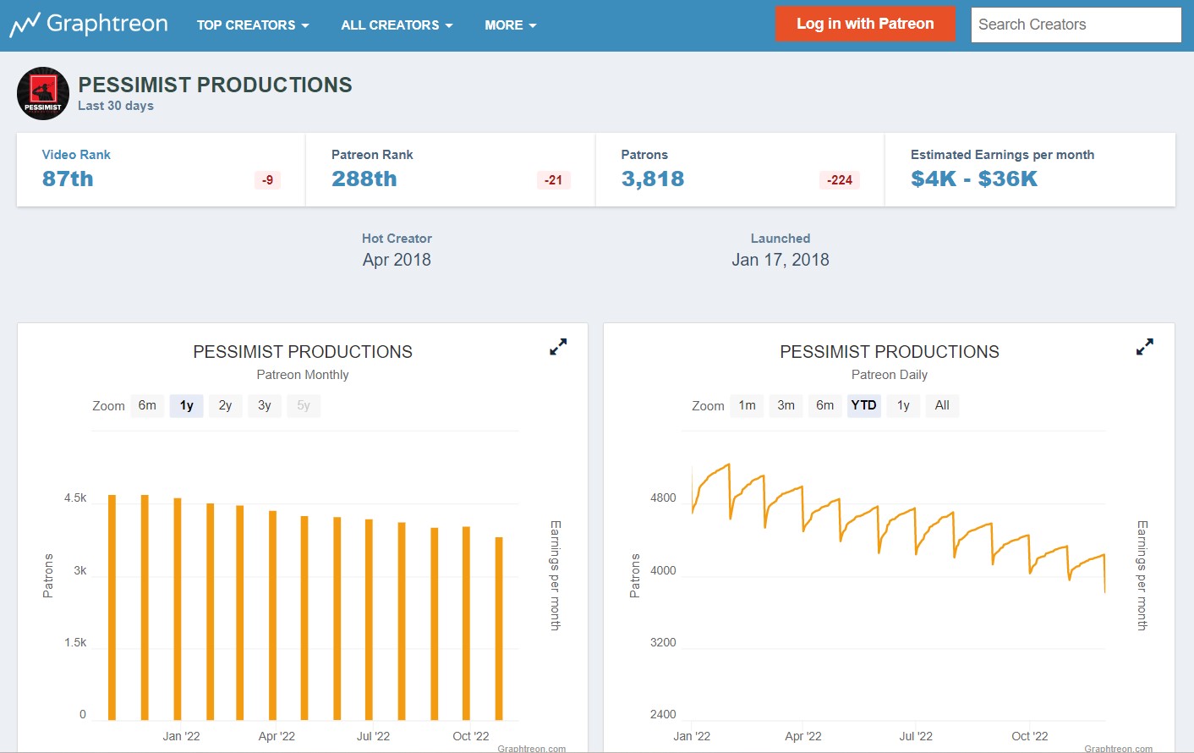Click the $4K - $36K earnings estimate

click(x=974, y=179)
